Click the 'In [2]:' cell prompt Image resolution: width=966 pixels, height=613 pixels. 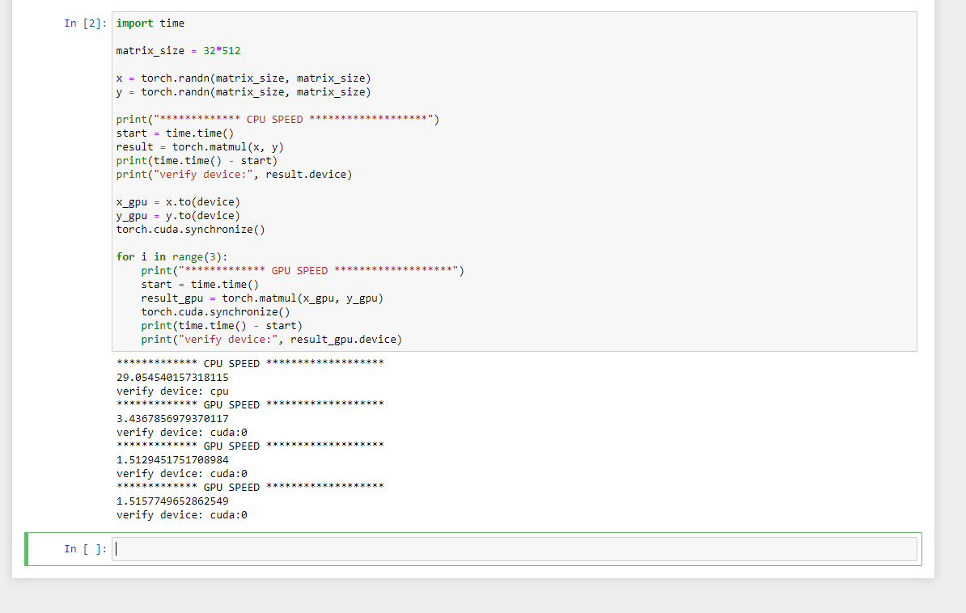coord(85,23)
